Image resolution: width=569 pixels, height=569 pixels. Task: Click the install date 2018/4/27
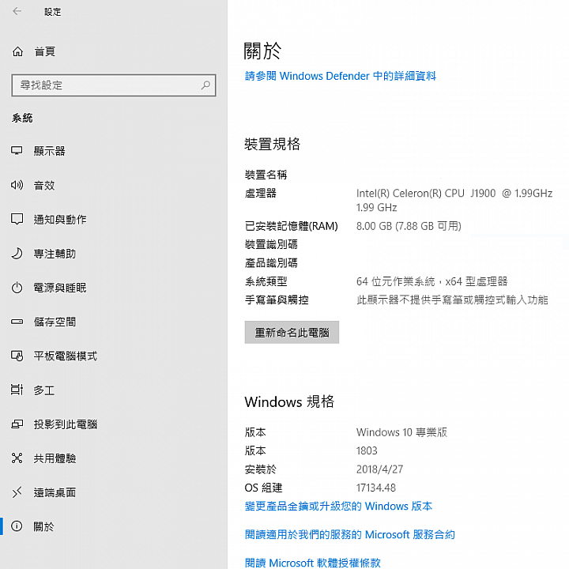pos(379,469)
